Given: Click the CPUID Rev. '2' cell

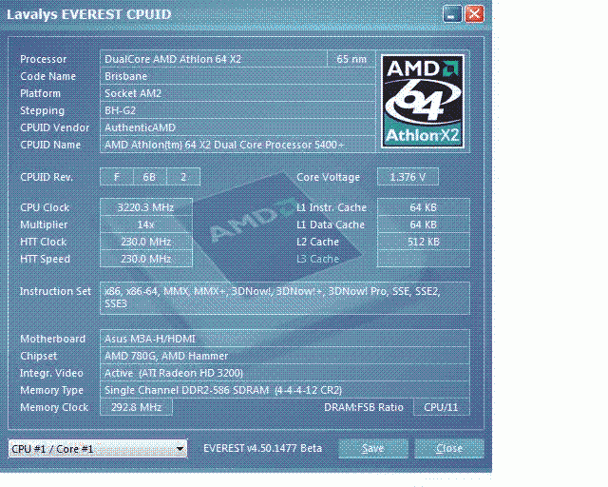Looking at the screenshot, I should pos(183,177).
